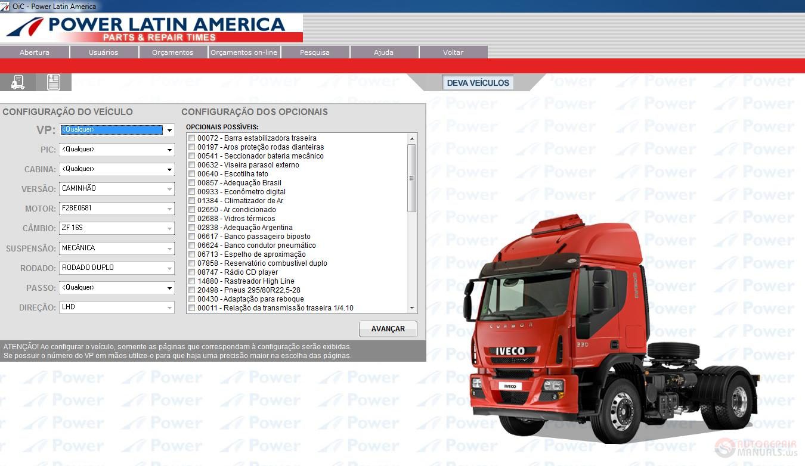Check 06617 Banco passageiro biposto

coord(192,237)
